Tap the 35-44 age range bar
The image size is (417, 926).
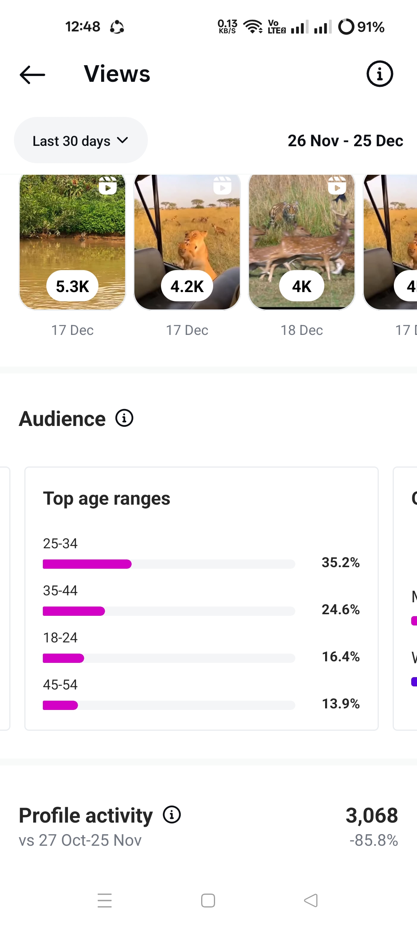tap(169, 611)
